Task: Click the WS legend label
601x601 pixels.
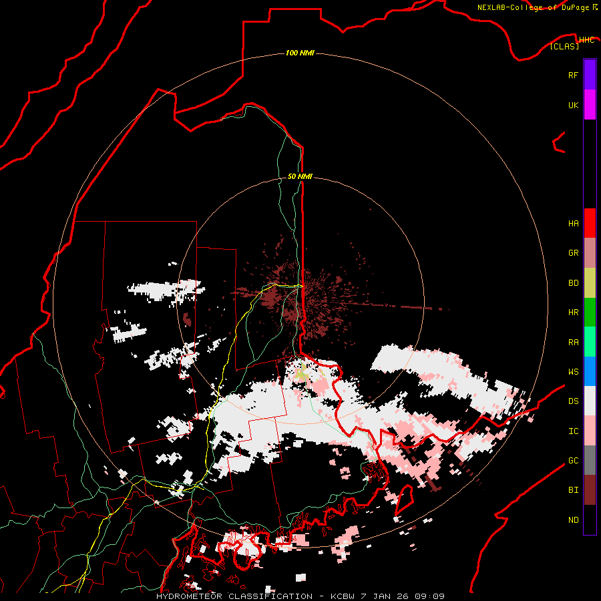Action: [x=573, y=372]
